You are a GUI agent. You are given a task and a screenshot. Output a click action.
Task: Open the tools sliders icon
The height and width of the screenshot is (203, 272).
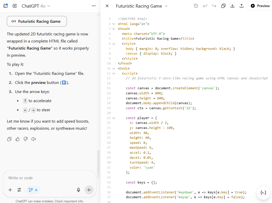pos(19,190)
